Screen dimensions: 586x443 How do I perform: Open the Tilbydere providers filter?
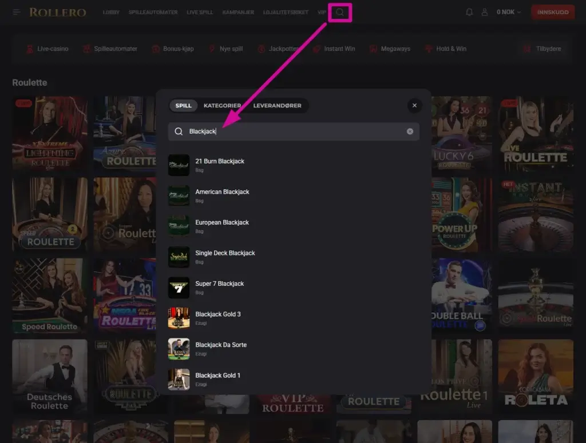click(543, 49)
